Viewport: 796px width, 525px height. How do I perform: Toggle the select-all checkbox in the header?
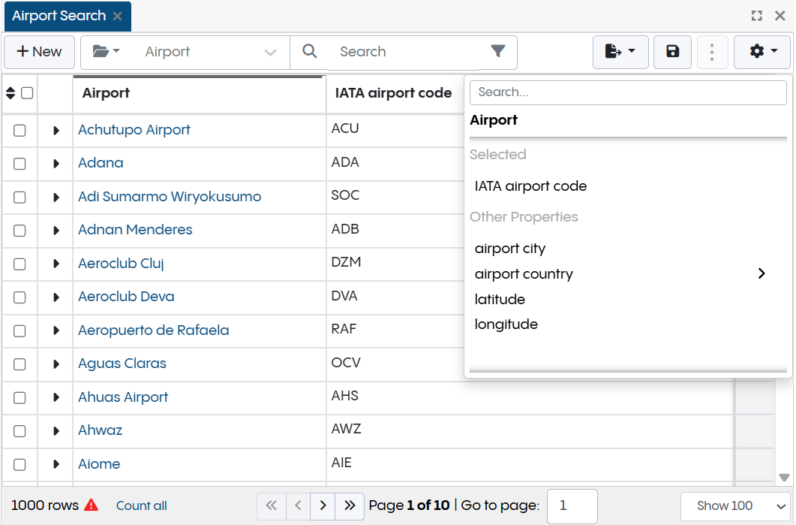tap(28, 93)
